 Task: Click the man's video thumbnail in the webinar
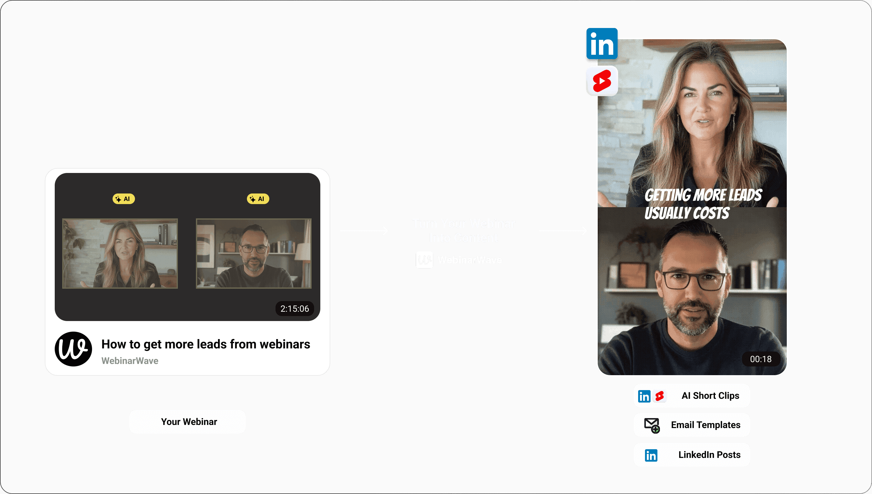pyautogui.click(x=254, y=254)
